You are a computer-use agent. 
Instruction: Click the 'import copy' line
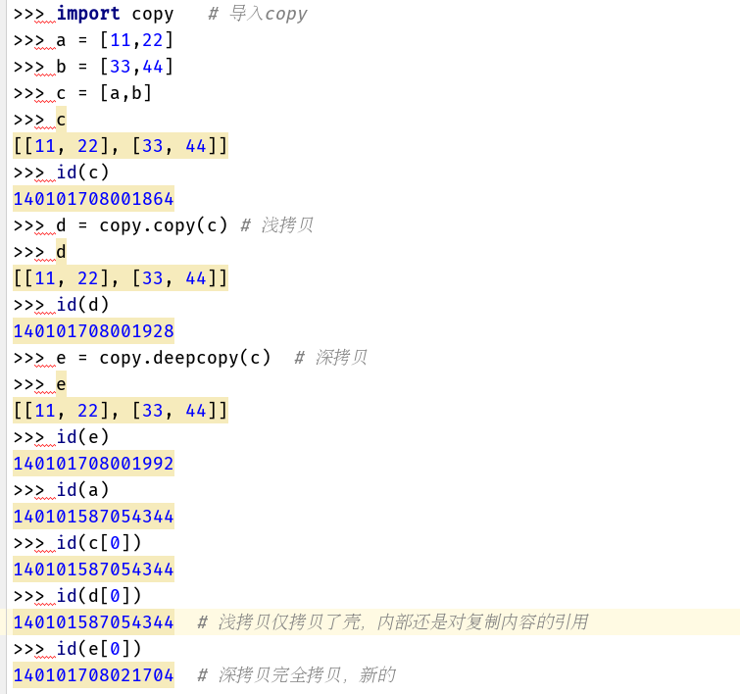coord(115,14)
